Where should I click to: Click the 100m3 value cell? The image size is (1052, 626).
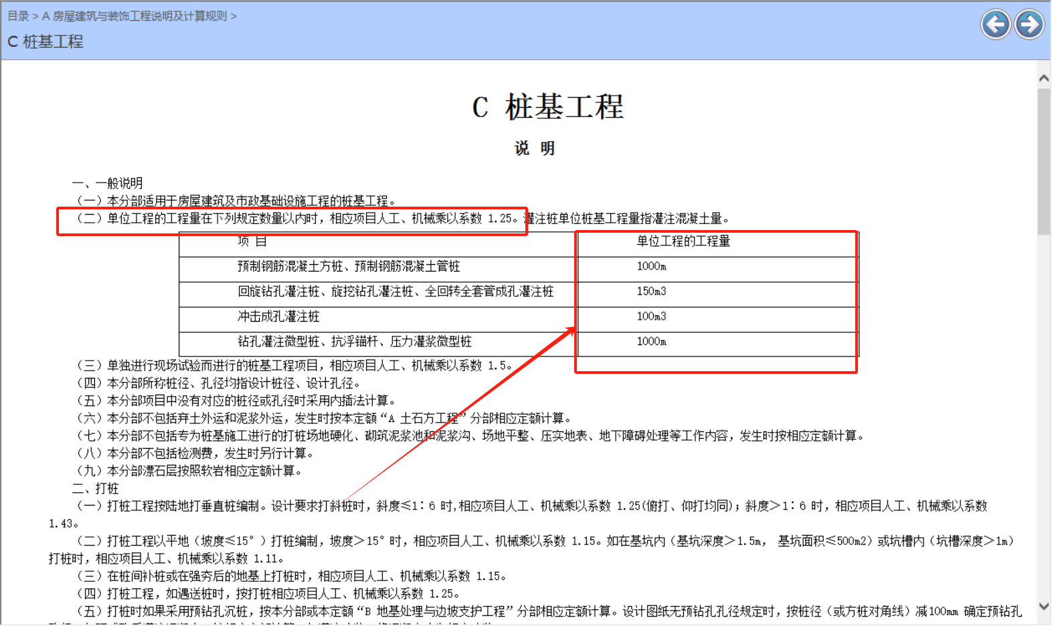651,316
